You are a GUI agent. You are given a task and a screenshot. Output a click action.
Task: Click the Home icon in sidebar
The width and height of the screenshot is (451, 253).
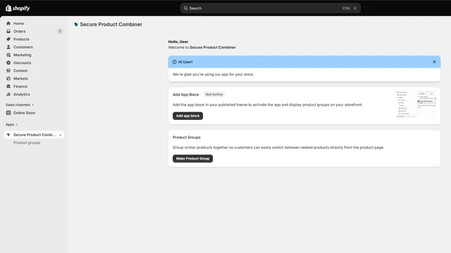[8, 23]
